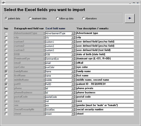
Task: Open the eyeColor Excel field dropdown
Action: [x=73, y=67]
